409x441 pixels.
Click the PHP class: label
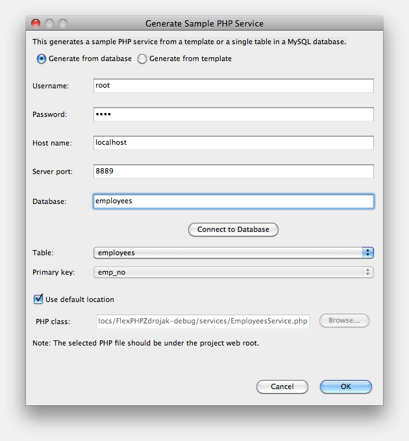53,321
